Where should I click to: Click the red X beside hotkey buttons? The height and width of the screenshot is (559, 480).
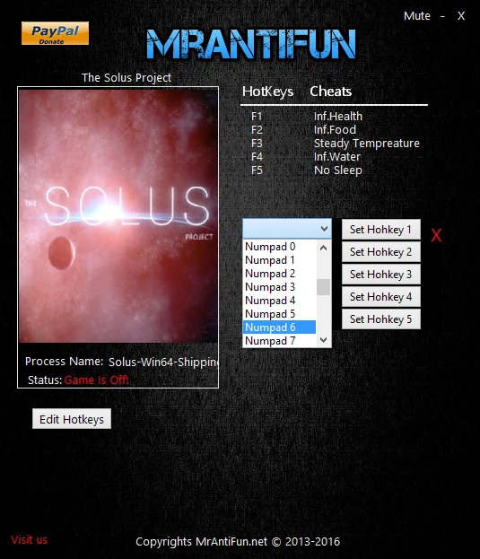point(436,235)
